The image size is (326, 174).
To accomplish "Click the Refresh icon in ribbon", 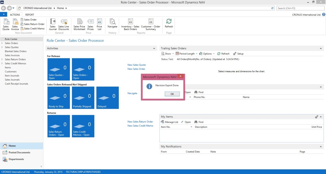I will click(169, 23).
